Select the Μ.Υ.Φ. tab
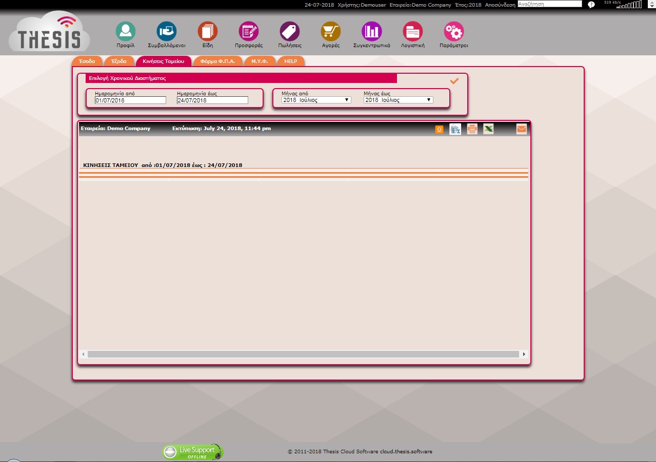Viewport: 656px width, 462px height. coord(260,61)
